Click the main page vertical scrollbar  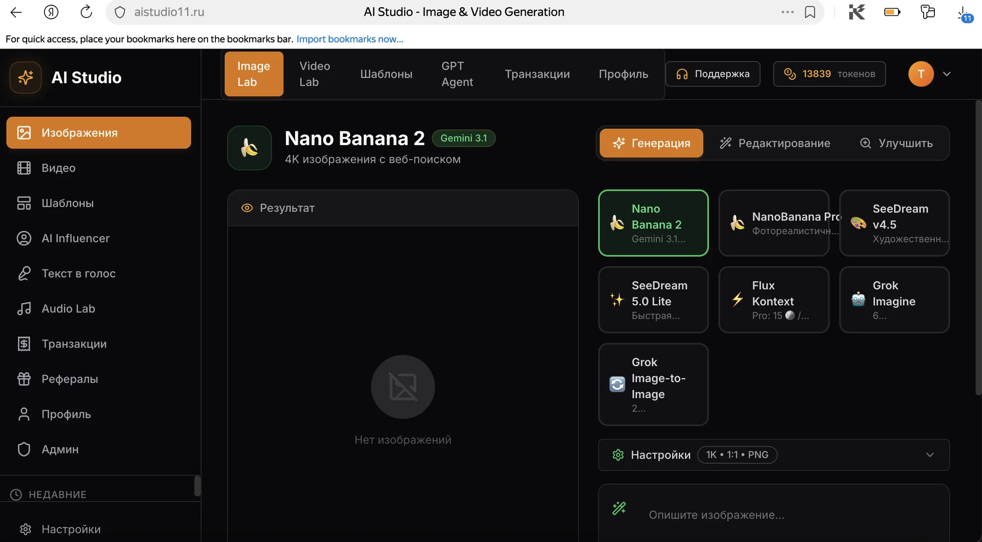point(978,248)
